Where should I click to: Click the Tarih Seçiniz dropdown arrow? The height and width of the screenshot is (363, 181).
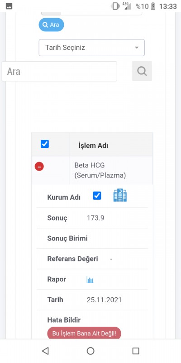click(137, 48)
